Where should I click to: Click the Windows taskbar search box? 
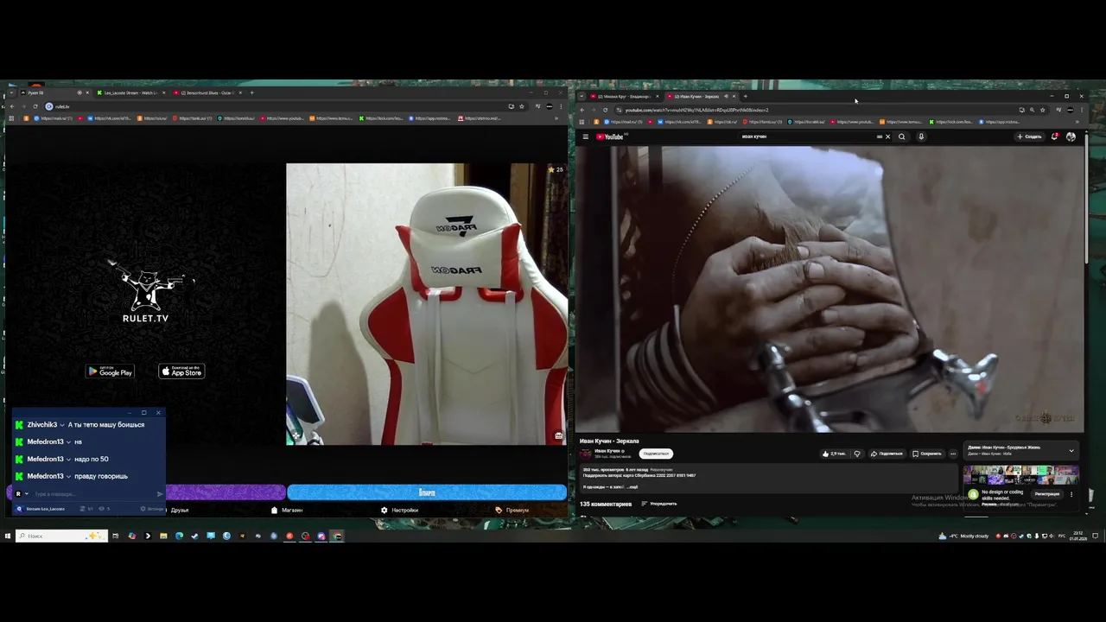pyautogui.click(x=61, y=536)
